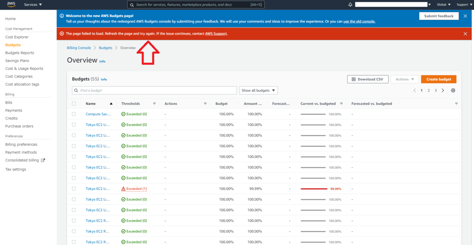Go to next budgets page arrow

tap(443, 91)
